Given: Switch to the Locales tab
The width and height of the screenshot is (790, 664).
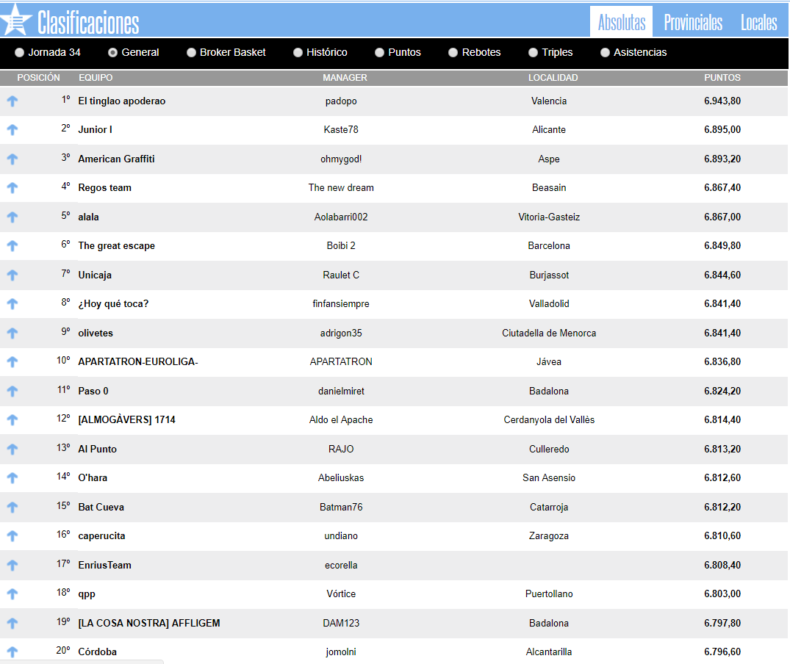Looking at the screenshot, I should tap(758, 22).
